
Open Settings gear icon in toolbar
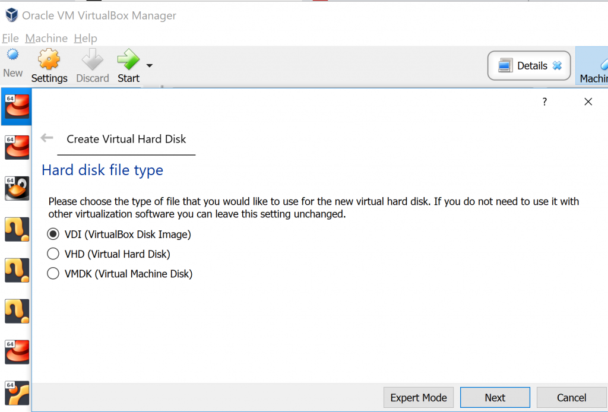(49, 59)
